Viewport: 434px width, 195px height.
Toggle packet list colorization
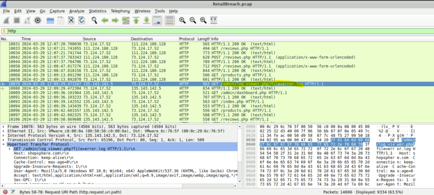coord(170,20)
